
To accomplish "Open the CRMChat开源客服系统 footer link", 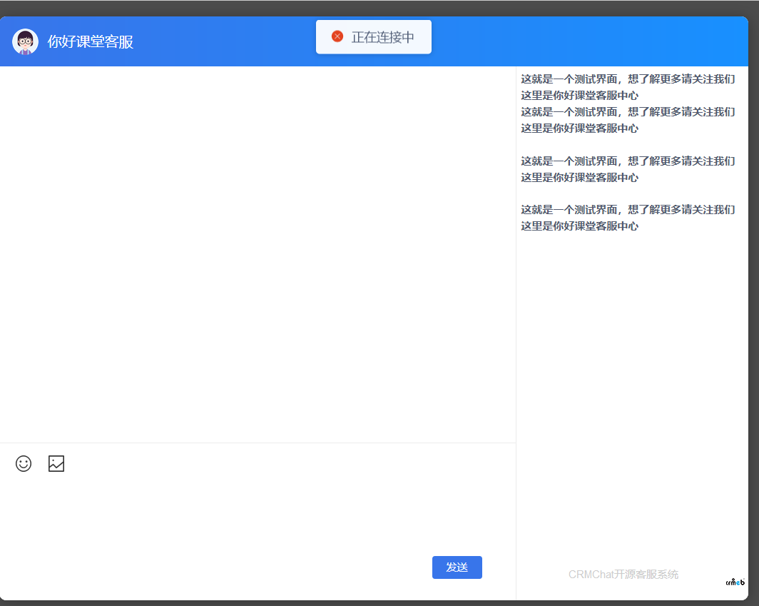I will 623,575.
